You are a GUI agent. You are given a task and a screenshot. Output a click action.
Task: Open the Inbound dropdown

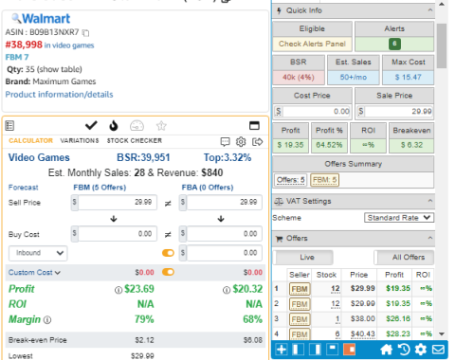pyautogui.click(x=38, y=253)
